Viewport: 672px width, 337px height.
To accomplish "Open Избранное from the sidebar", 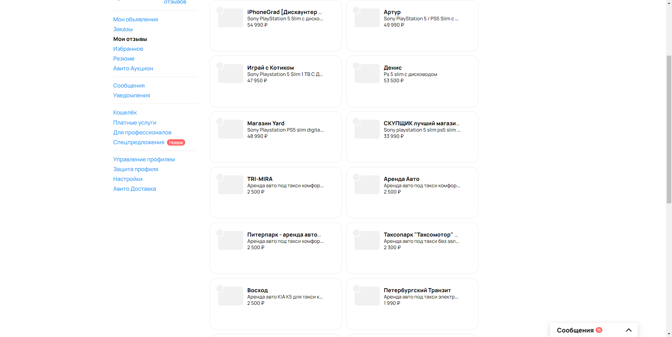I will pyautogui.click(x=128, y=49).
